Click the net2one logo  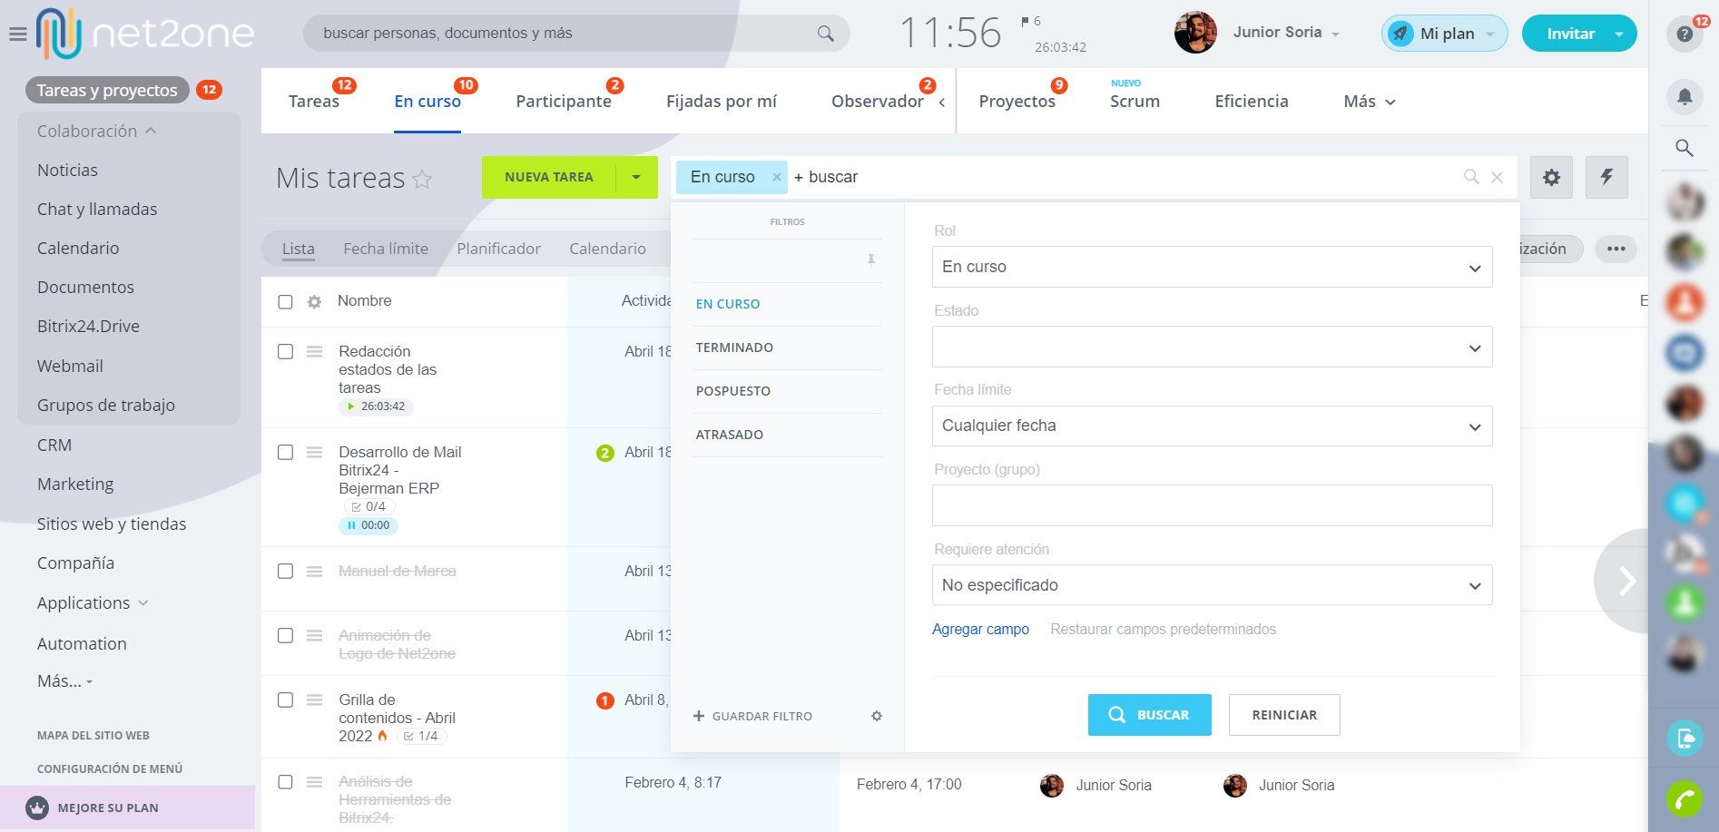145,34
